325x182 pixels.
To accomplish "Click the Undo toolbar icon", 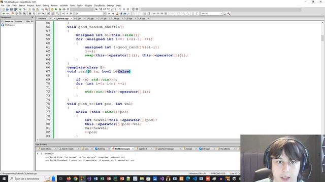I will tap(20, 9).
